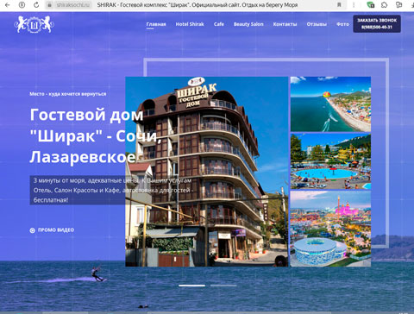Open the puzzle-piece extensions icon

[x=385, y=5]
